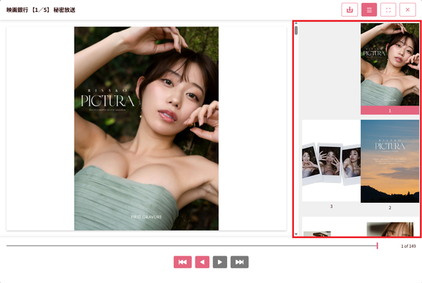Image resolution: width=422 pixels, height=283 pixels.
Task: Open the page 2 sunset thumbnail
Action: pyautogui.click(x=390, y=161)
